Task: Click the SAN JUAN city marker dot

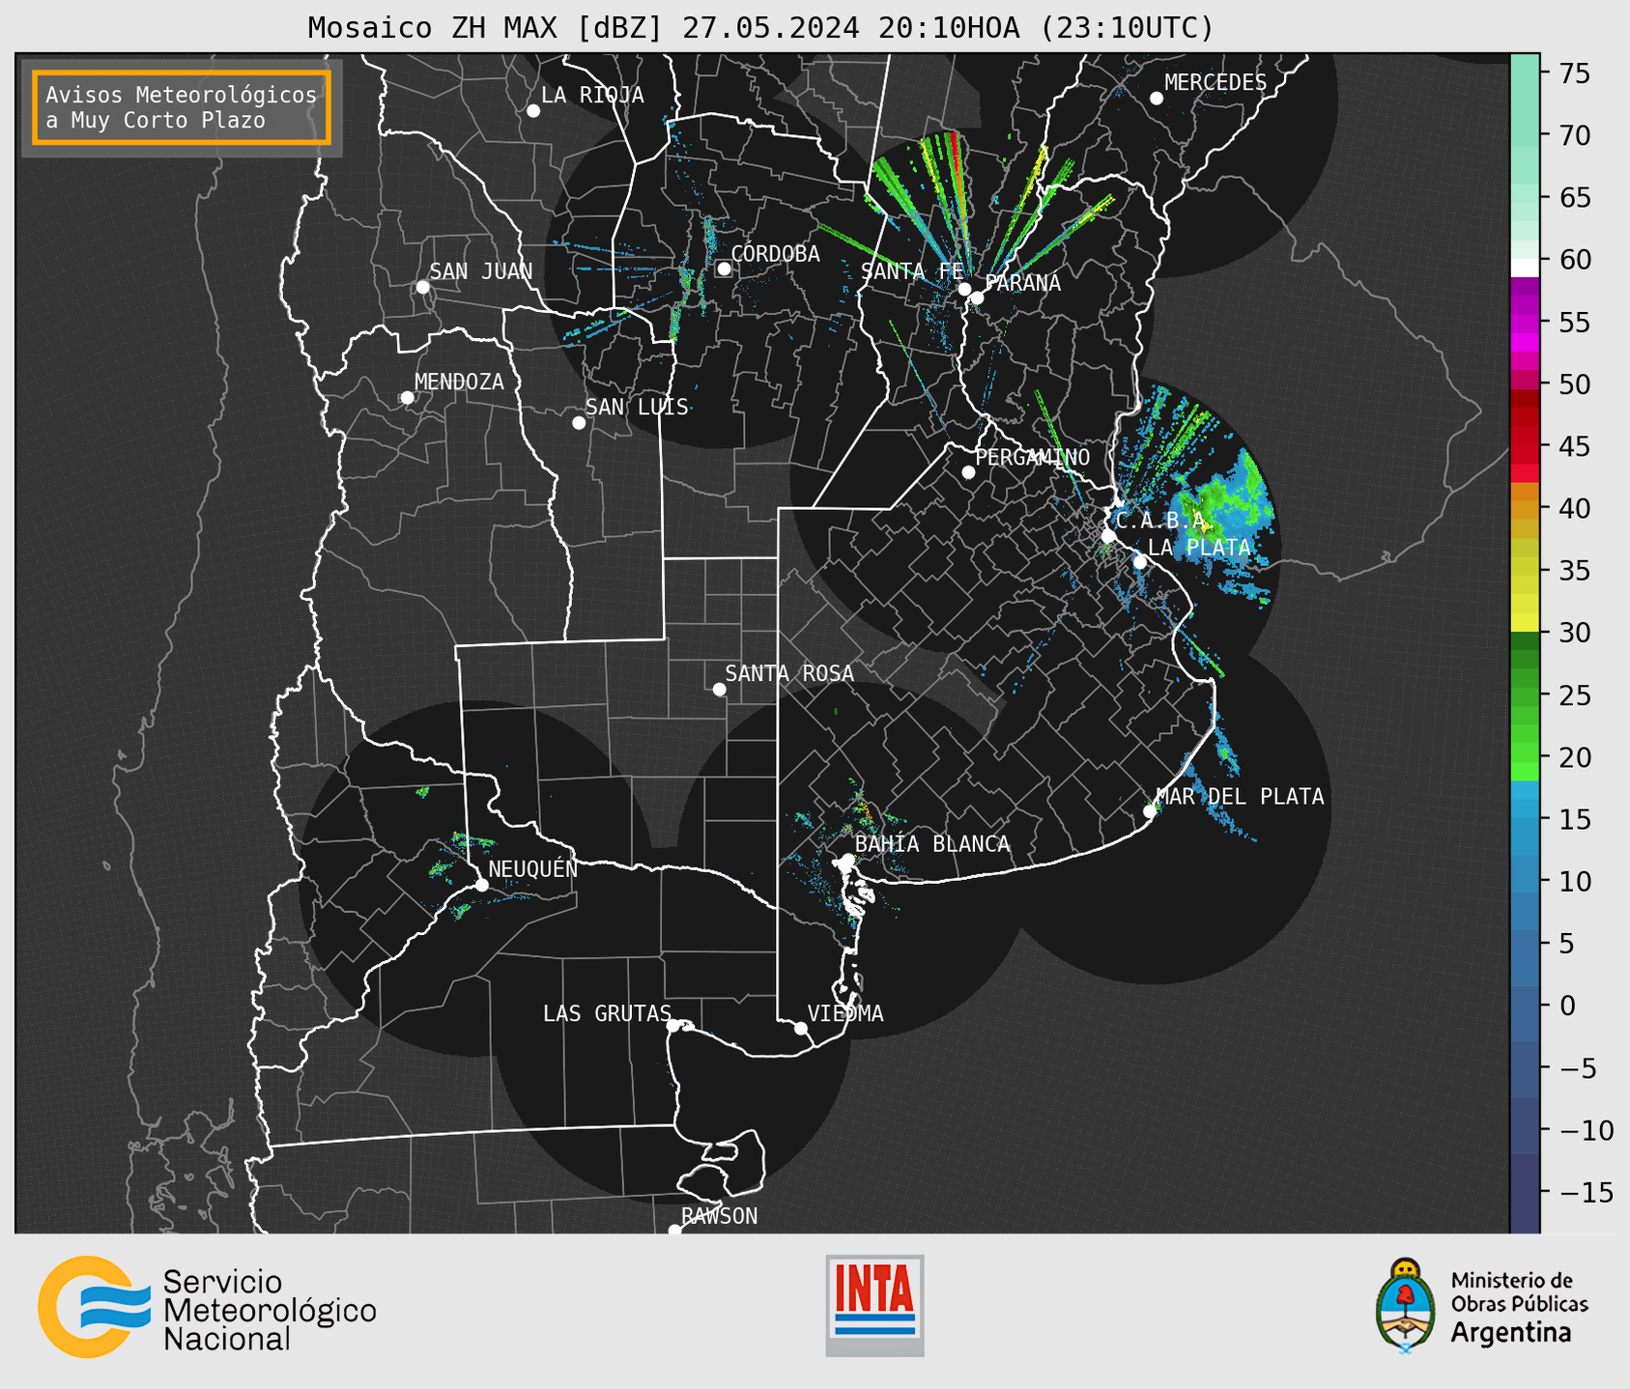Action: [422, 287]
